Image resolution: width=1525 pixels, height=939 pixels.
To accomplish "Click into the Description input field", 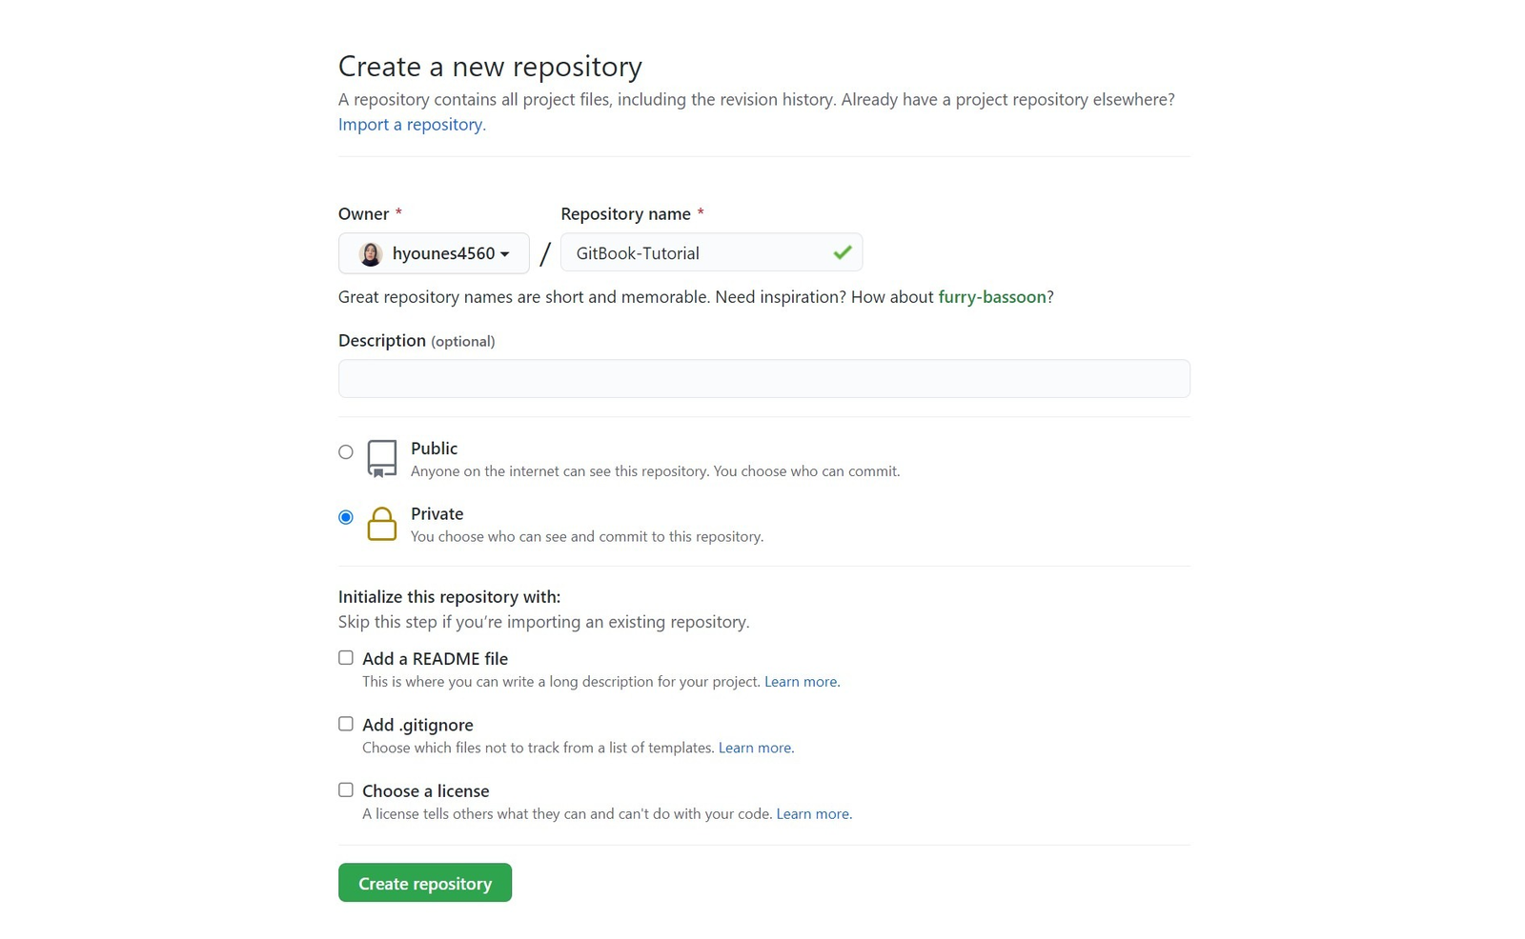I will tap(763, 379).
